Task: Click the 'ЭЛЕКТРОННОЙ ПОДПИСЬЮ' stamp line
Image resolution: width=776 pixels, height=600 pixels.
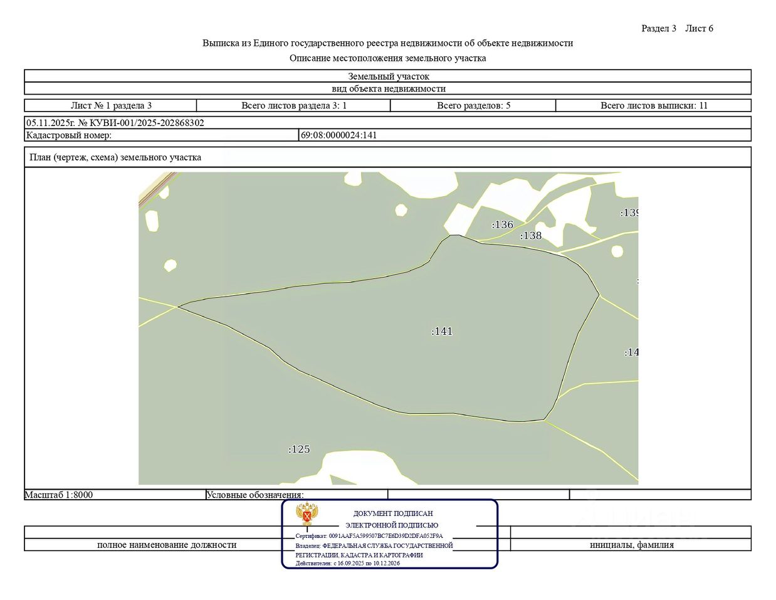Action: [x=392, y=525]
